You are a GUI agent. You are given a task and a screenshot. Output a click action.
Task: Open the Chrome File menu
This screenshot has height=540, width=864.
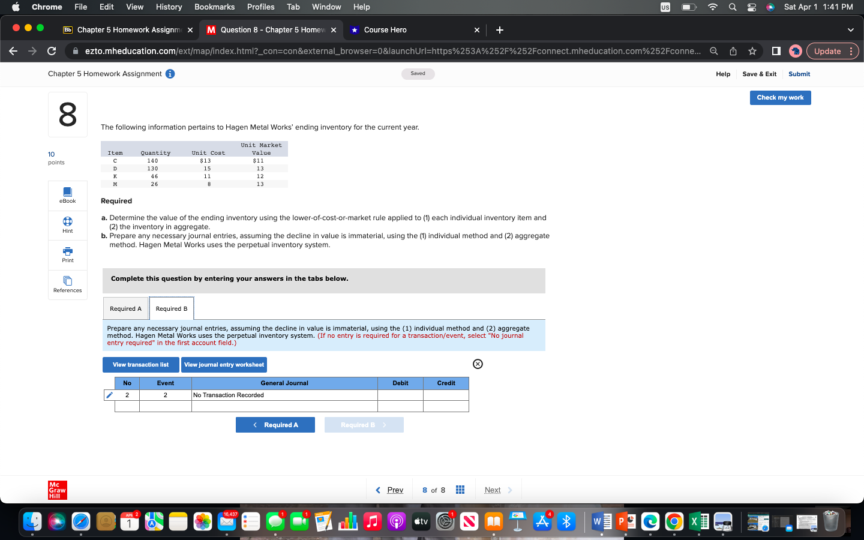pyautogui.click(x=81, y=7)
